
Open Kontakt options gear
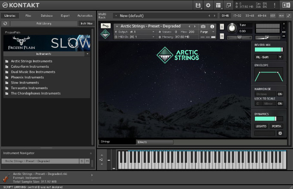pos(208,5)
